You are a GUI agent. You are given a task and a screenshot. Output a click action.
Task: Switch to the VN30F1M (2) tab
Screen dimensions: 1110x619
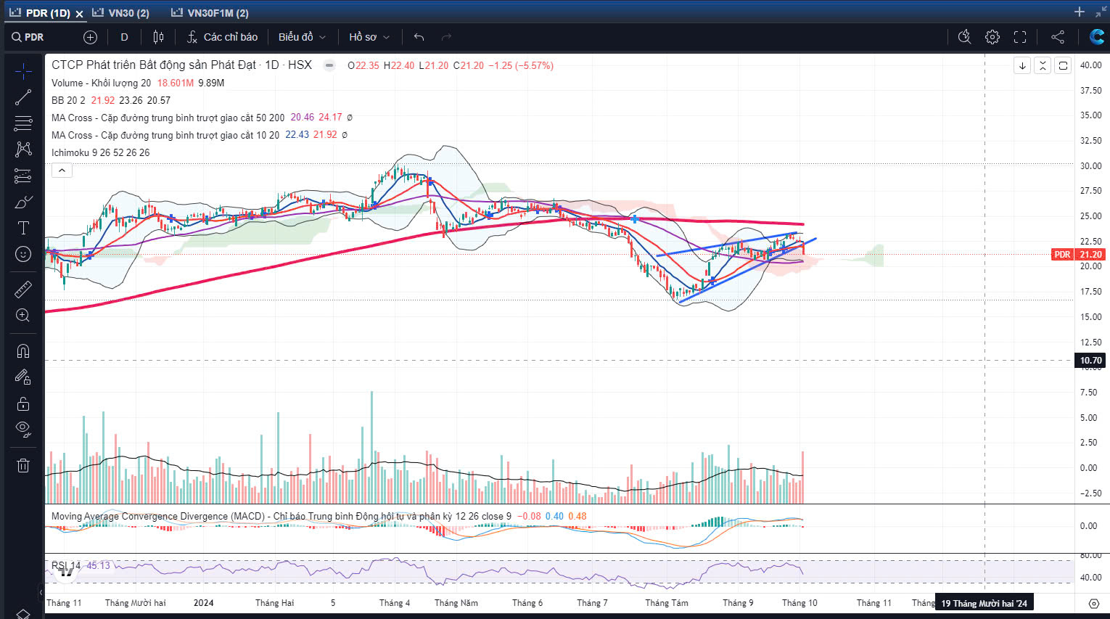210,12
